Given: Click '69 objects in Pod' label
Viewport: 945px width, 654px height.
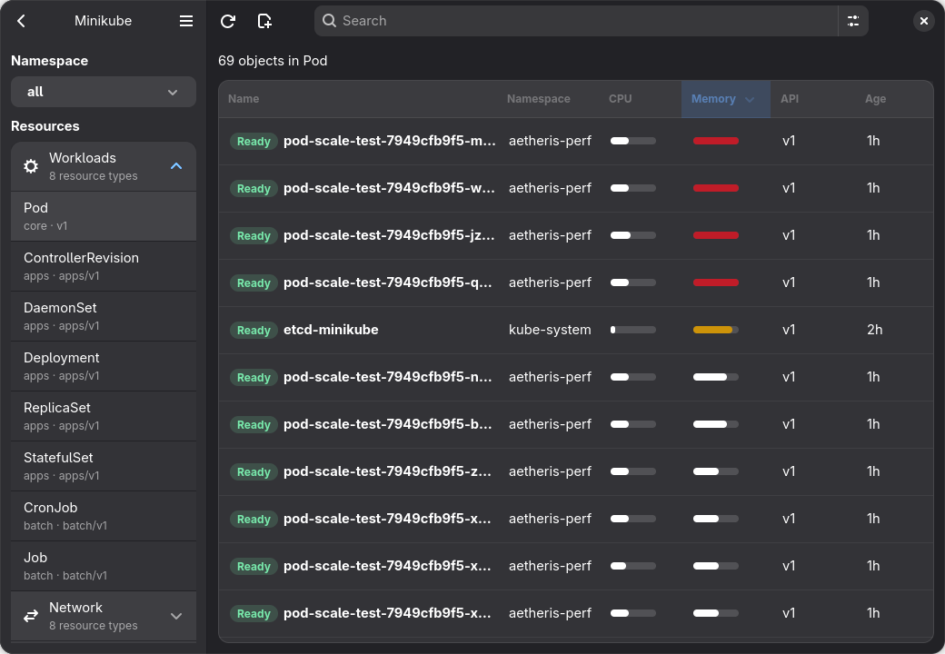Looking at the screenshot, I should [x=273, y=61].
